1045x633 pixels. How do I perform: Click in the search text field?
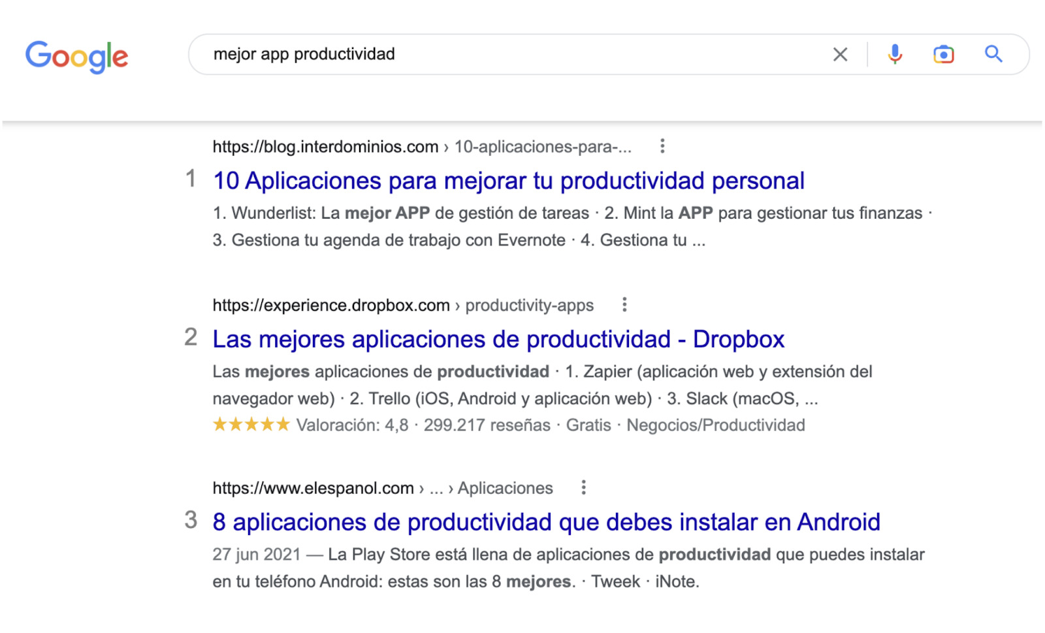point(509,54)
